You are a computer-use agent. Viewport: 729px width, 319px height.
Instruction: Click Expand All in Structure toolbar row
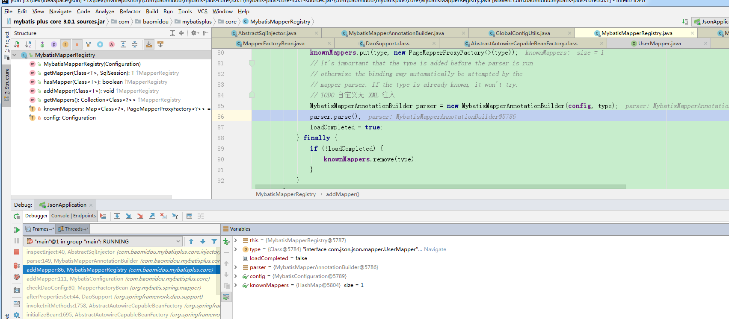pos(123,44)
